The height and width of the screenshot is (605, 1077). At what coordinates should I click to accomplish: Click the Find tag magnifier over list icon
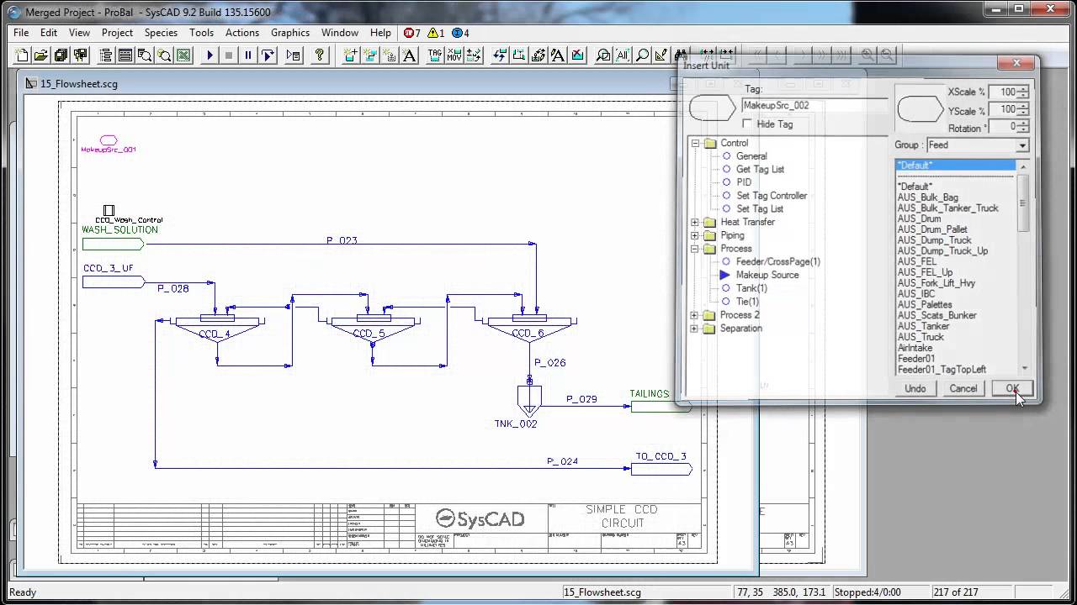coord(144,55)
